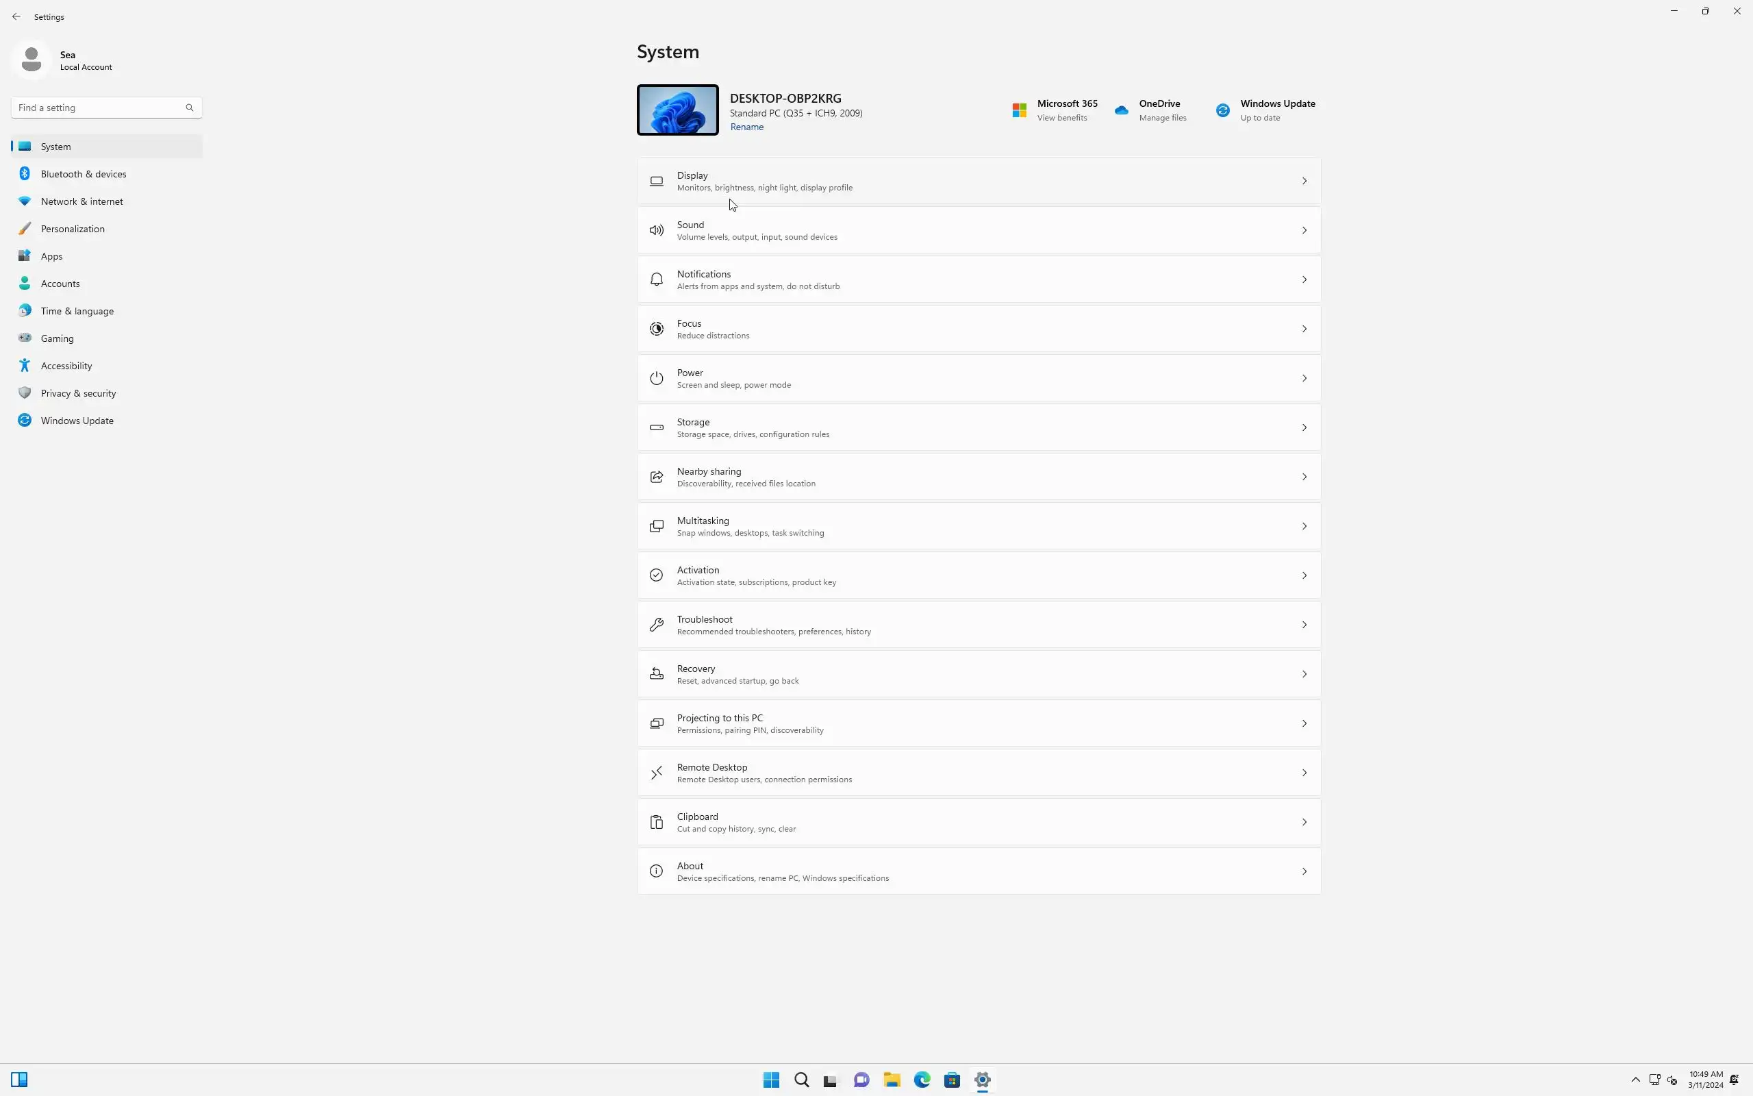Show hidden icons in system tray
Viewport: 1753px width, 1096px height.
tap(1635, 1080)
